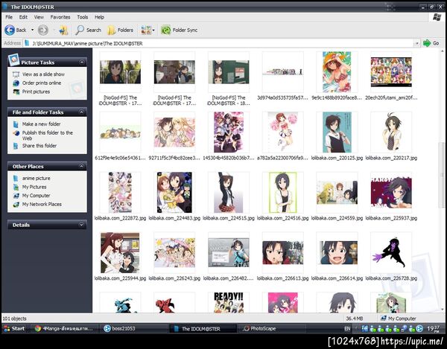Click the slide show icon
This screenshot has height=349, width=447.
pyautogui.click(x=16, y=74)
